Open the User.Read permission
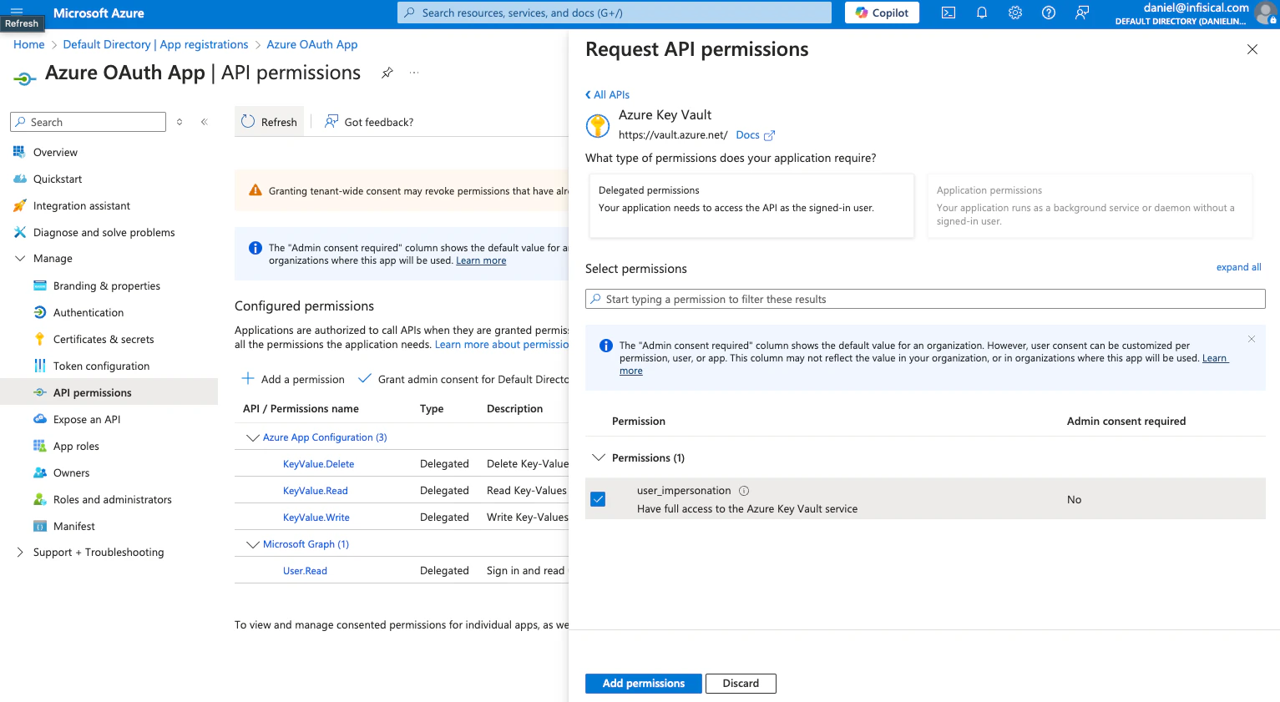Screen dimensions: 1280x702 (305, 571)
